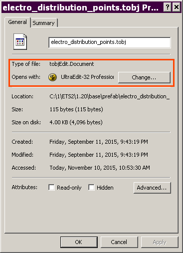183x253 pixels.
Task: Click the question mark help button
Action: point(167,7)
